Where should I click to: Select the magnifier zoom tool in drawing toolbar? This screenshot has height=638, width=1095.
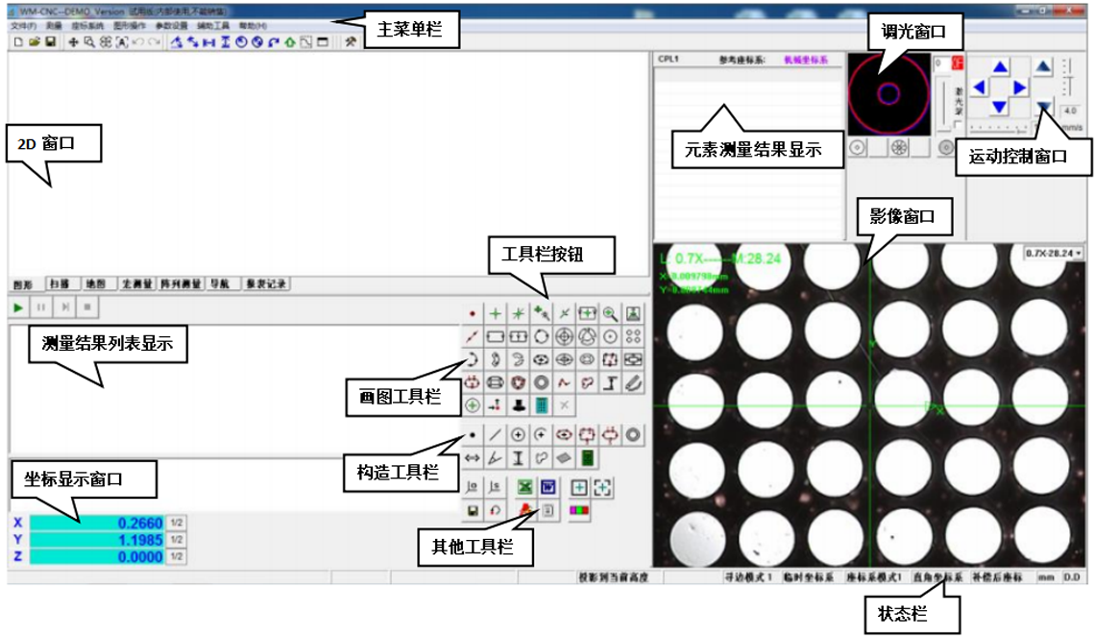(x=610, y=314)
